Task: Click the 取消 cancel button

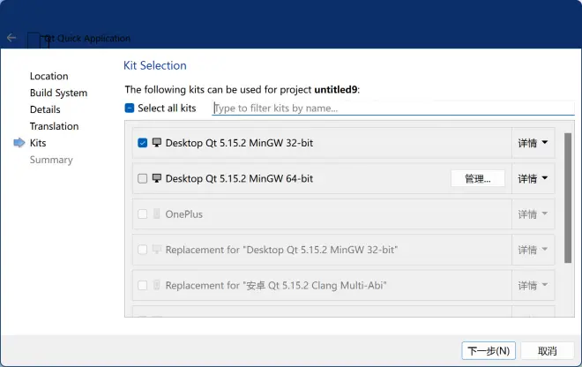Action: coord(548,350)
